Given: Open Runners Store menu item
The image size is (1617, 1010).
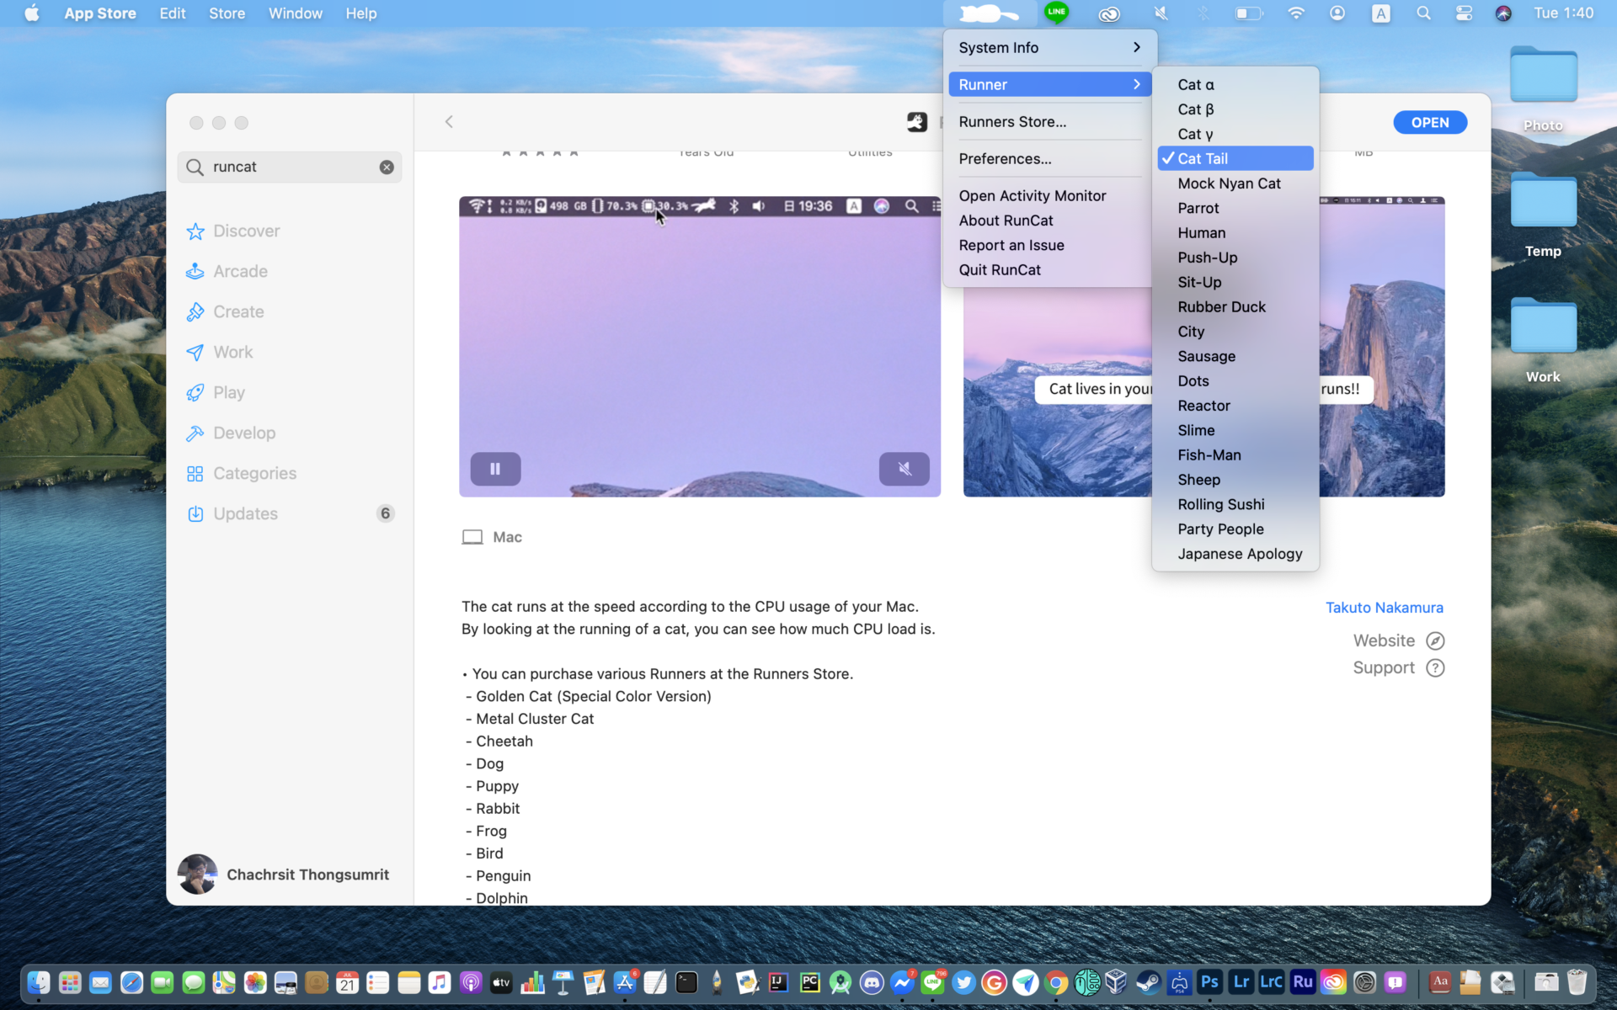Looking at the screenshot, I should point(1049,122).
